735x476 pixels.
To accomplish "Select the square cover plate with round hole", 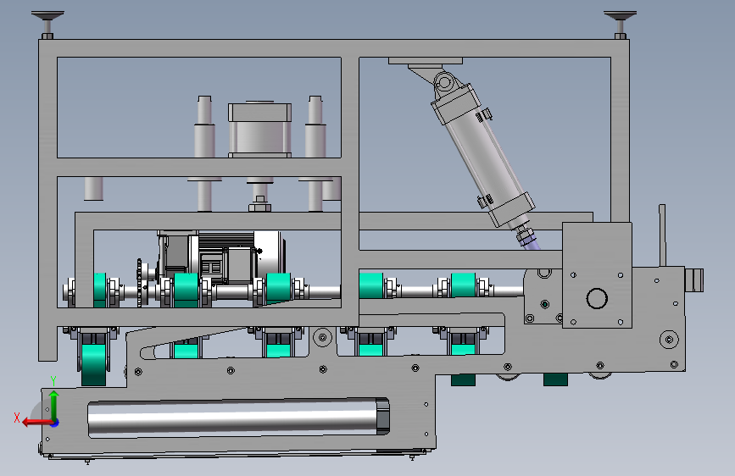I will 597,275.
